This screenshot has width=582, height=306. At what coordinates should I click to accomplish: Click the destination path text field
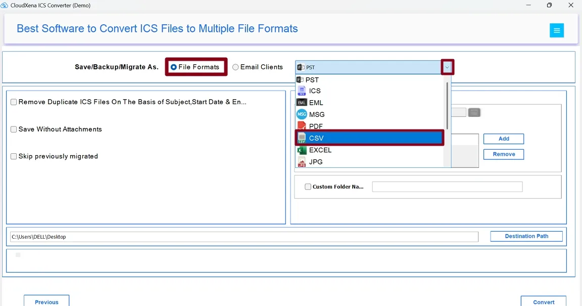coord(244,237)
